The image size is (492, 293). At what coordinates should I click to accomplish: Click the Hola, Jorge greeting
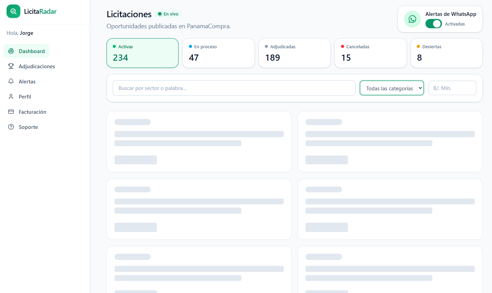click(x=20, y=33)
